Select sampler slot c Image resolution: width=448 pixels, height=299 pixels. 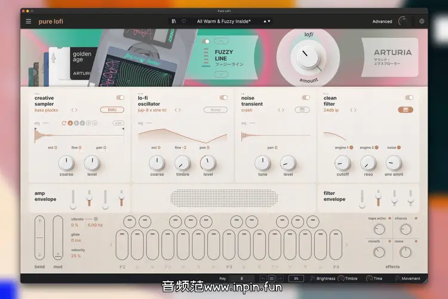pyautogui.click(x=82, y=123)
